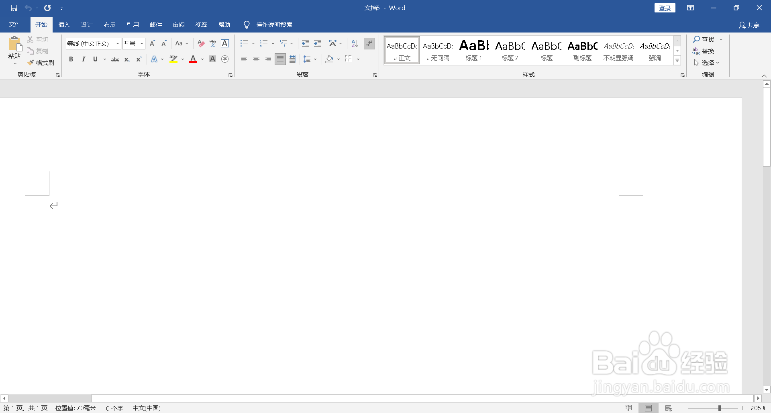The width and height of the screenshot is (771, 413).
Task: Click the Replace (替换) command
Action: pos(703,51)
